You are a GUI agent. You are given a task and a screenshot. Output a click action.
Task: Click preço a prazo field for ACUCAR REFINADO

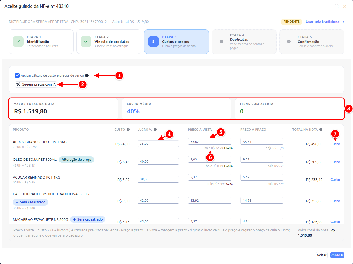click(262, 177)
